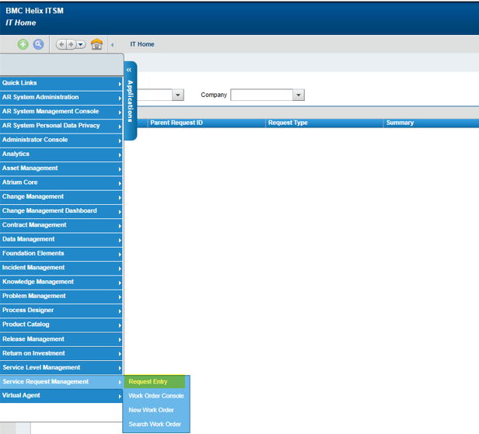Open Change Management menu
This screenshot has width=479, height=434.
(61, 196)
